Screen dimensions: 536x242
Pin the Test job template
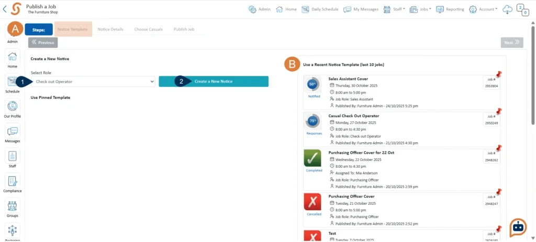(x=499, y=229)
